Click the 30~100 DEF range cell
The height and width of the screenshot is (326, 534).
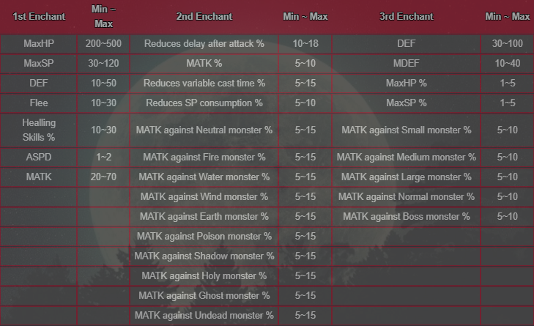point(507,44)
